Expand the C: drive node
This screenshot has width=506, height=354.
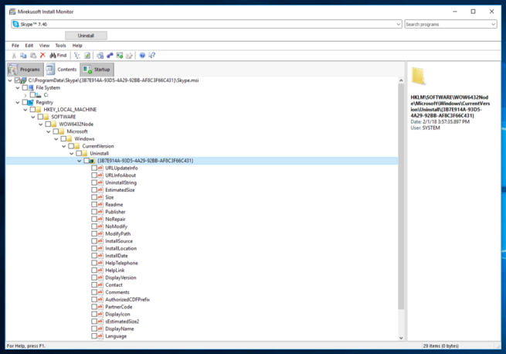(x=25, y=95)
